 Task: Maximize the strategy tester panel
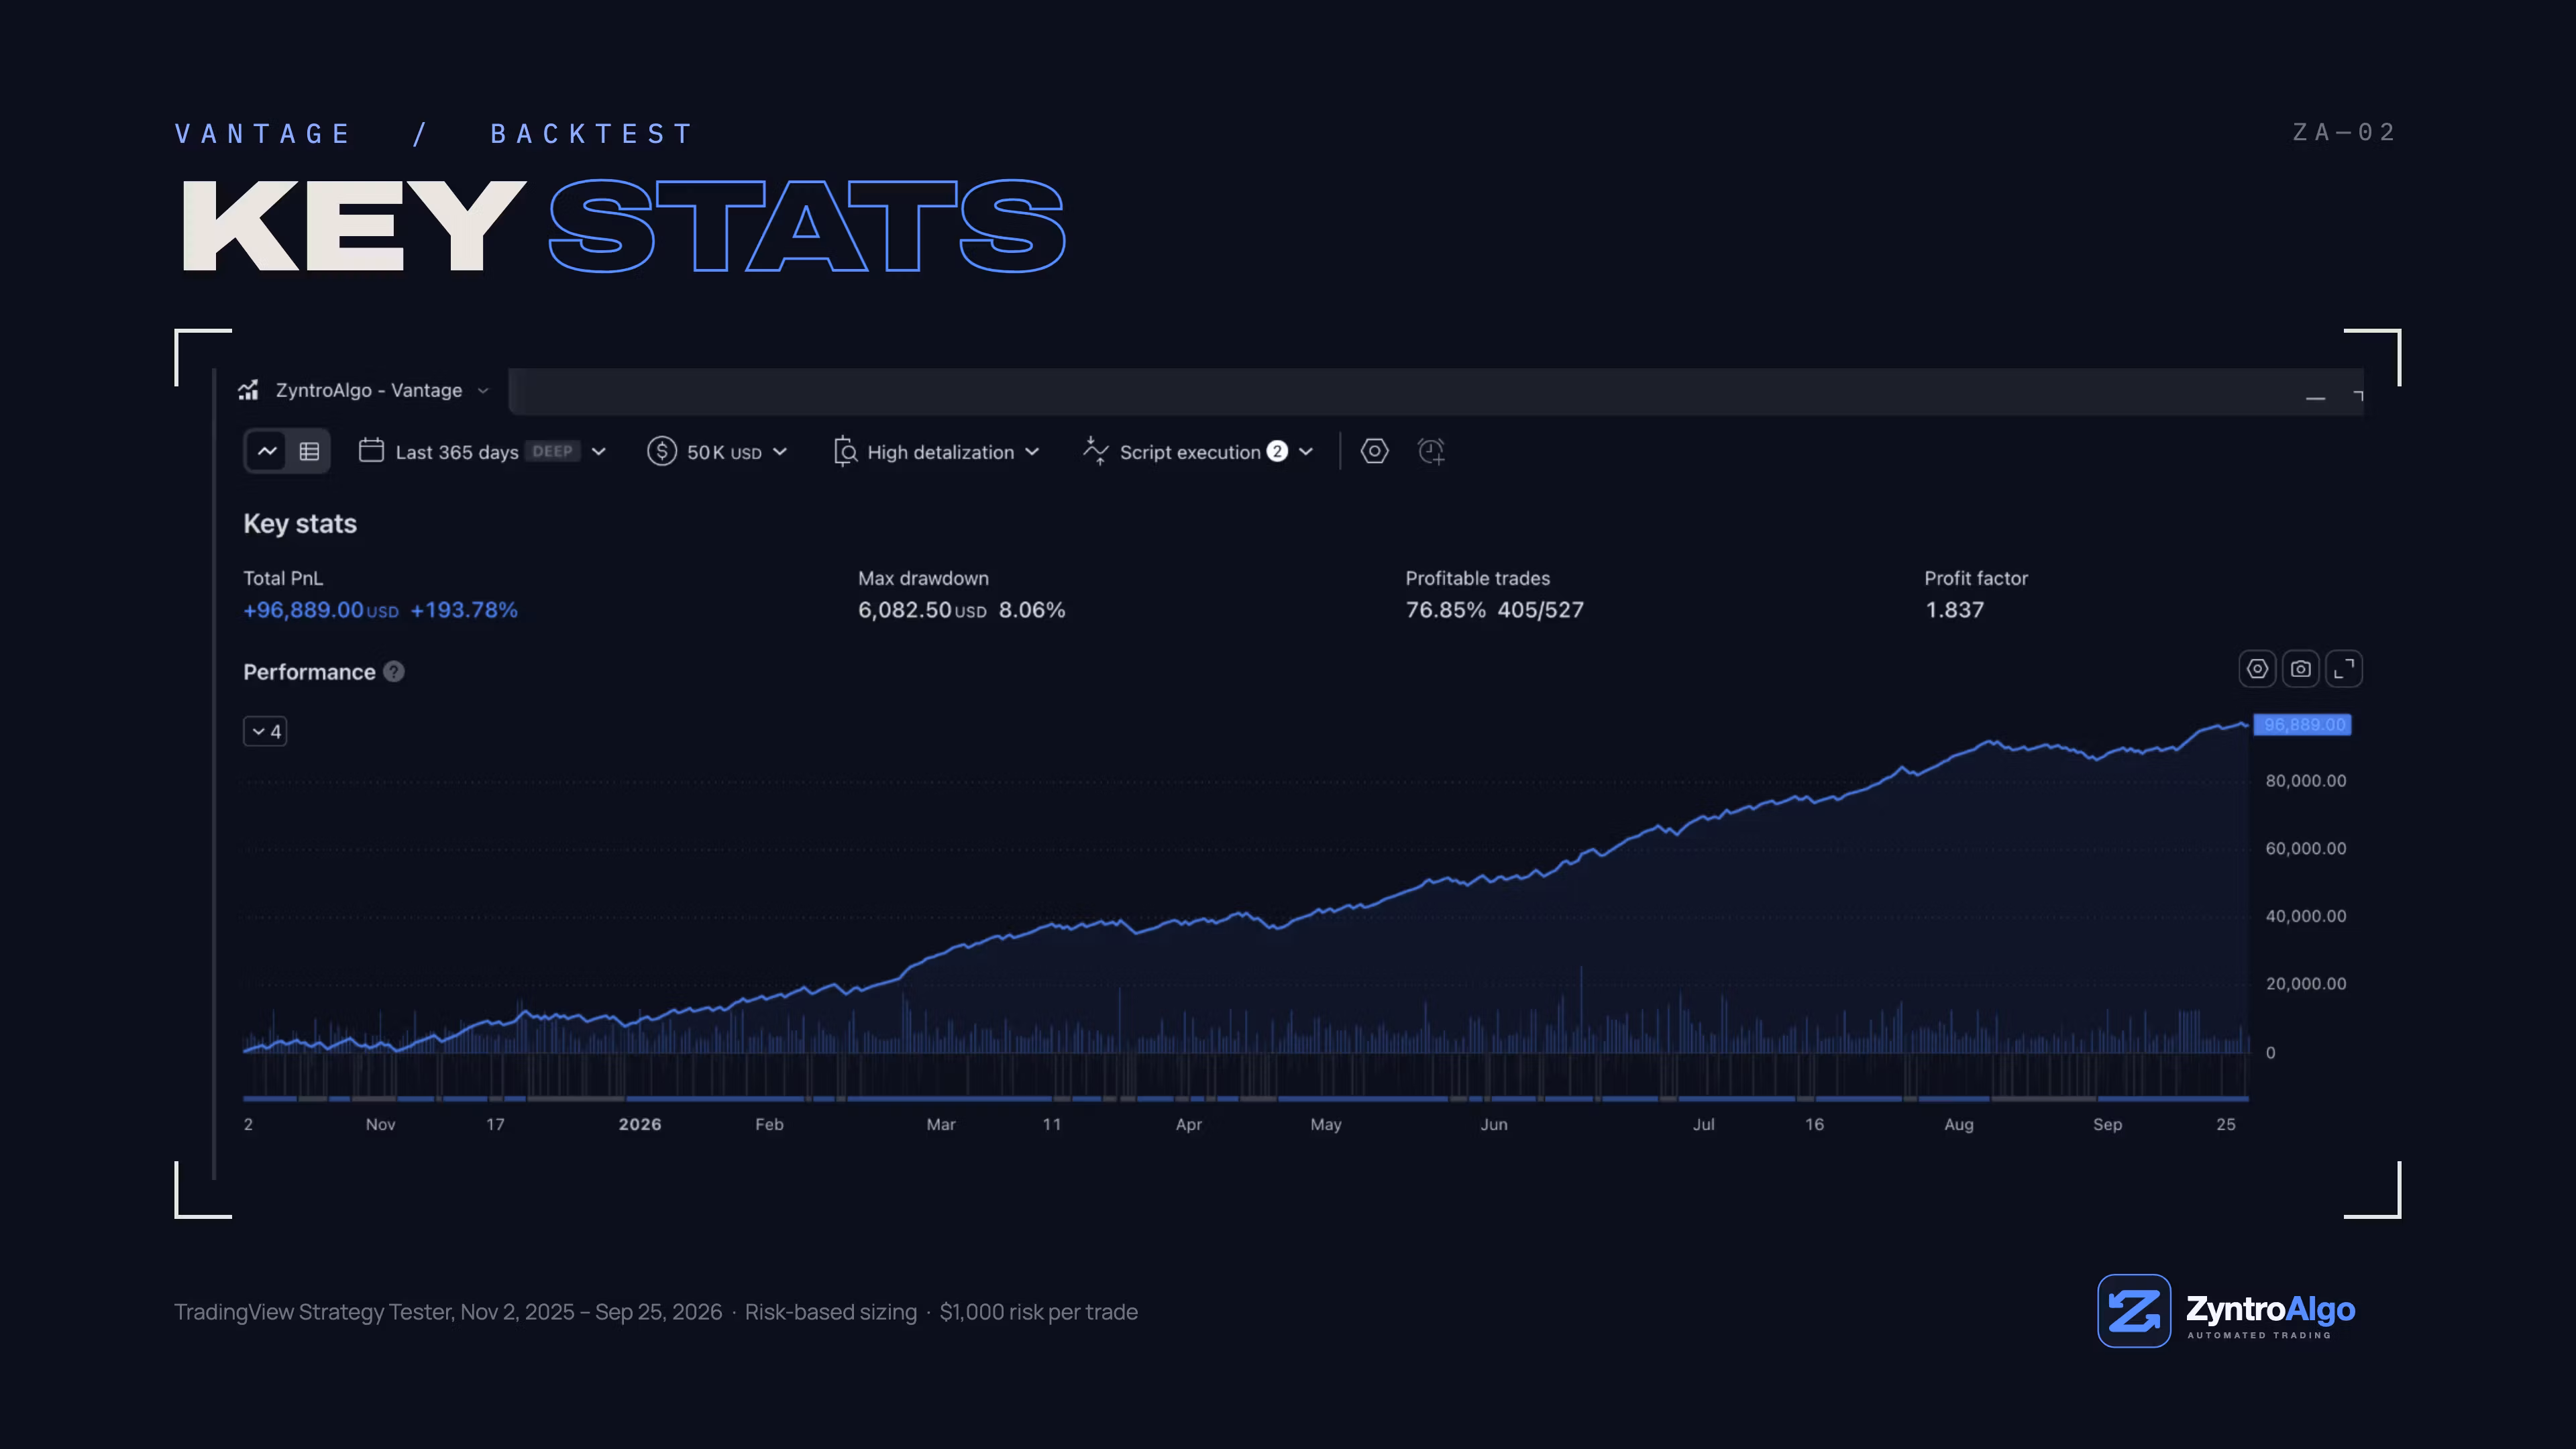(x=2358, y=396)
